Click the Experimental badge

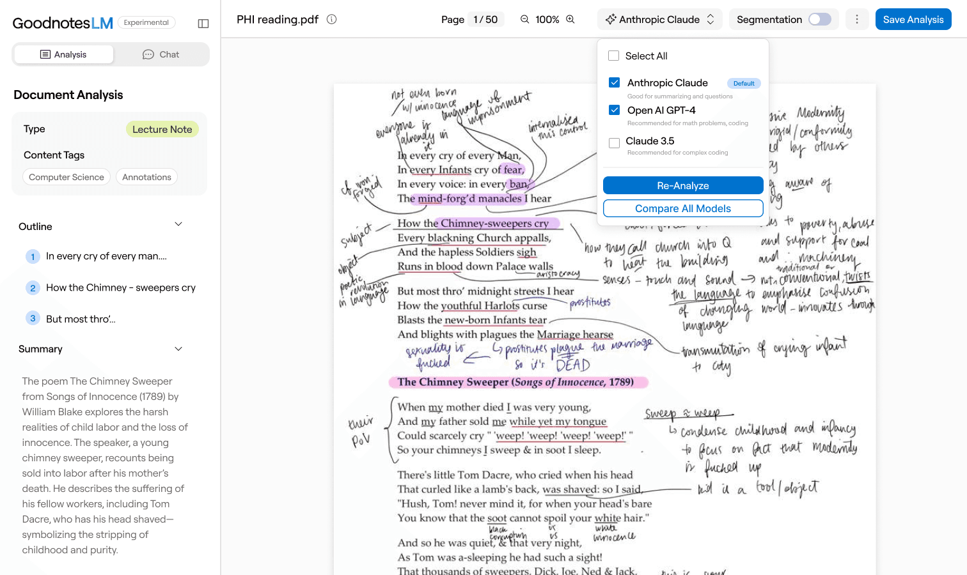[x=146, y=22]
